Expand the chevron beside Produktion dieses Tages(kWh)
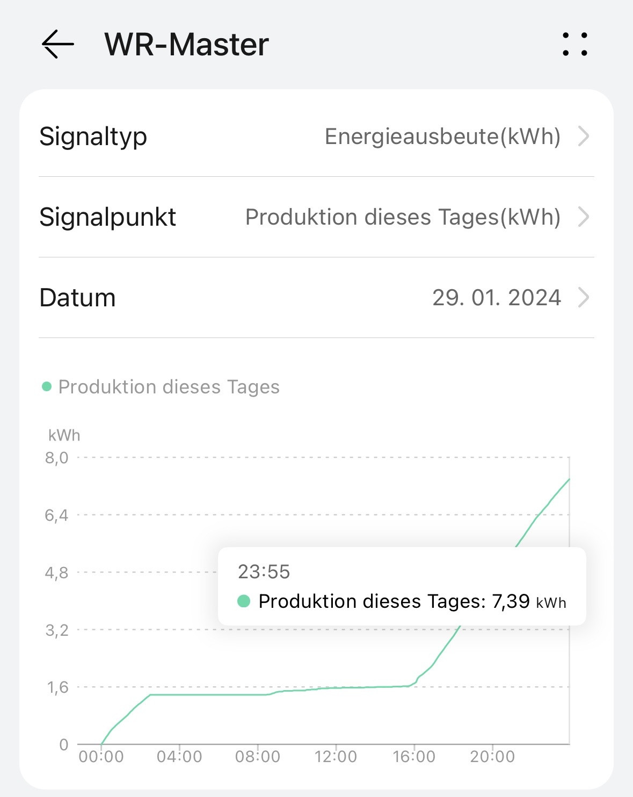The height and width of the screenshot is (797, 633). [584, 217]
